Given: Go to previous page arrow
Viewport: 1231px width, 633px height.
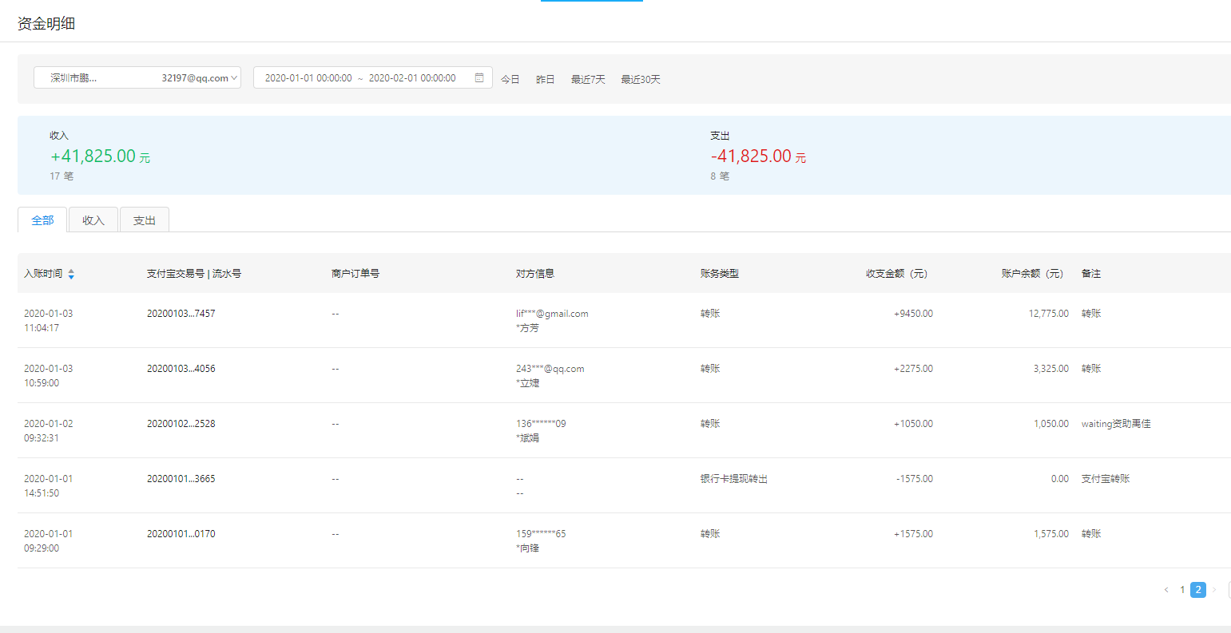Looking at the screenshot, I should [x=1166, y=590].
